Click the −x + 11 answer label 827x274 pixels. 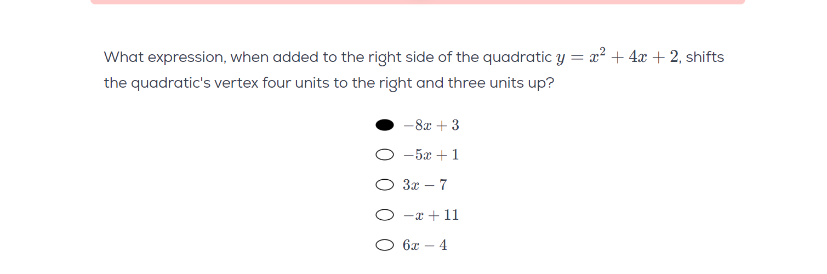(431, 215)
